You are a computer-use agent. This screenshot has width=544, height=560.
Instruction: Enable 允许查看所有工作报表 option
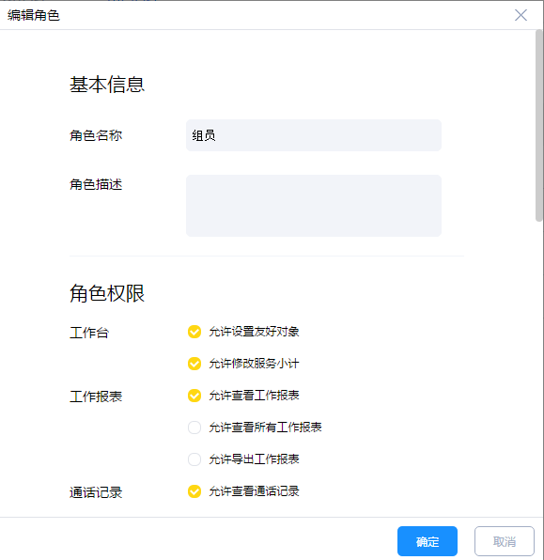(194, 428)
